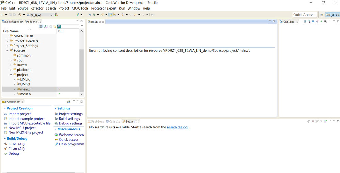Click the Previous Annotation toolbar icon

point(122,15)
